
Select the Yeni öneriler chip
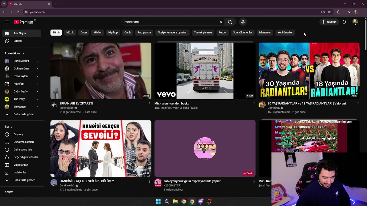285,33
